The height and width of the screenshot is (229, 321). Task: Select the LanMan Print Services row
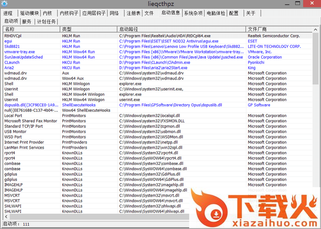[x=158, y=147]
